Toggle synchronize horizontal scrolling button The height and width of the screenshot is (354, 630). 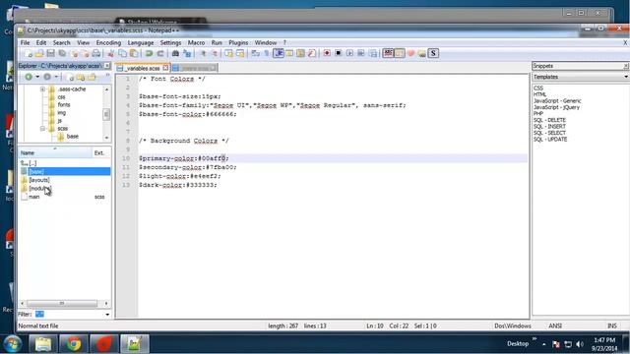pos(240,53)
